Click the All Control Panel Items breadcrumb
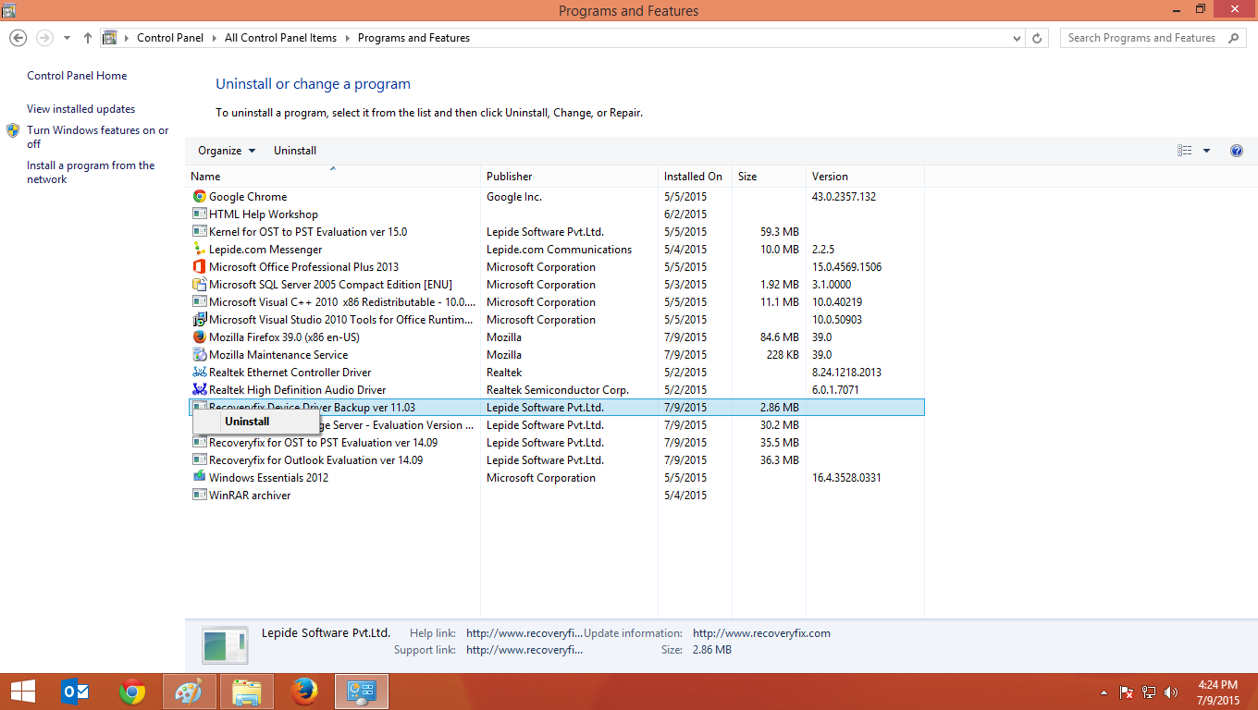The height and width of the screenshot is (710, 1258). [281, 38]
